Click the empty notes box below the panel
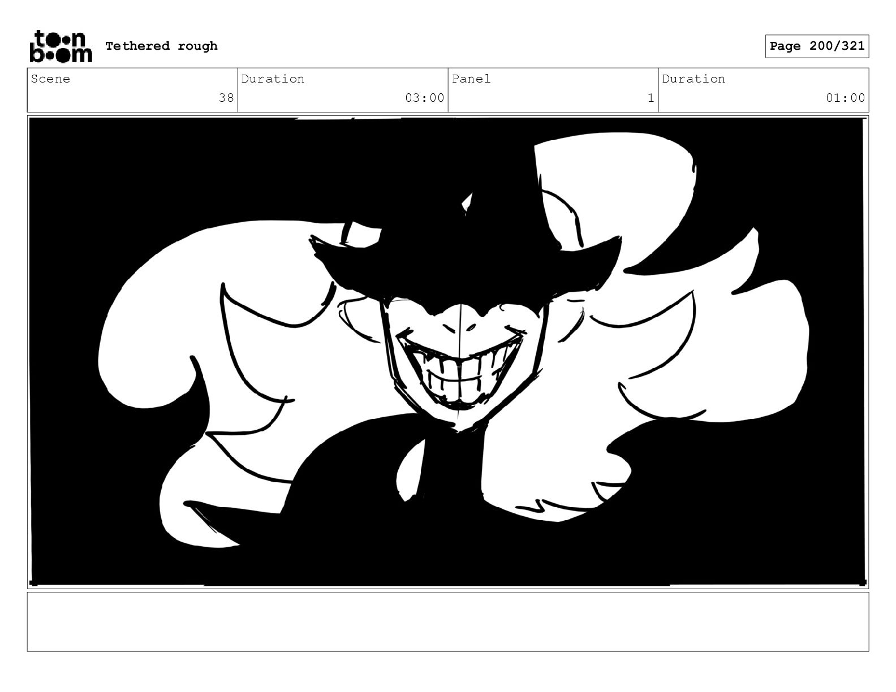Image resolution: width=896 pixels, height=692 pixels. tap(448, 621)
